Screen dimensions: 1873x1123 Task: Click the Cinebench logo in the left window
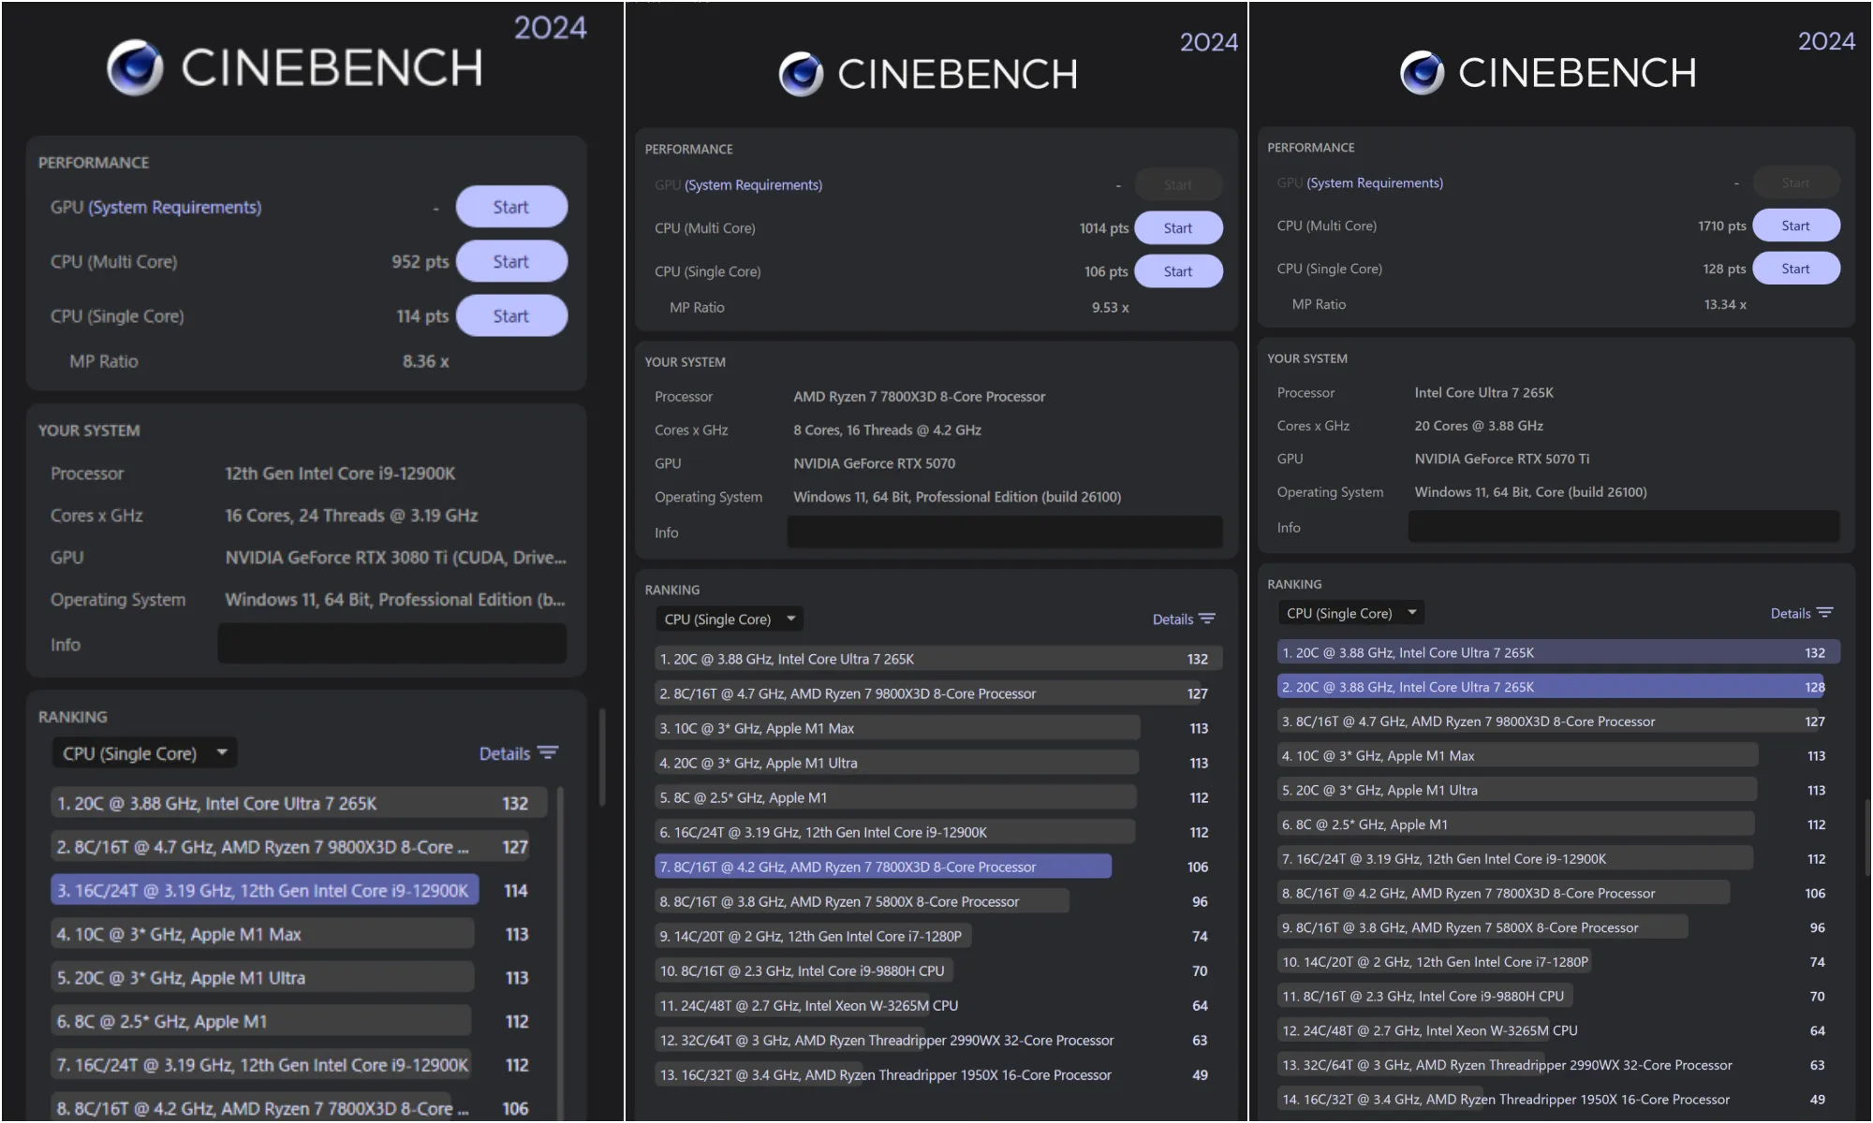pos(135,67)
